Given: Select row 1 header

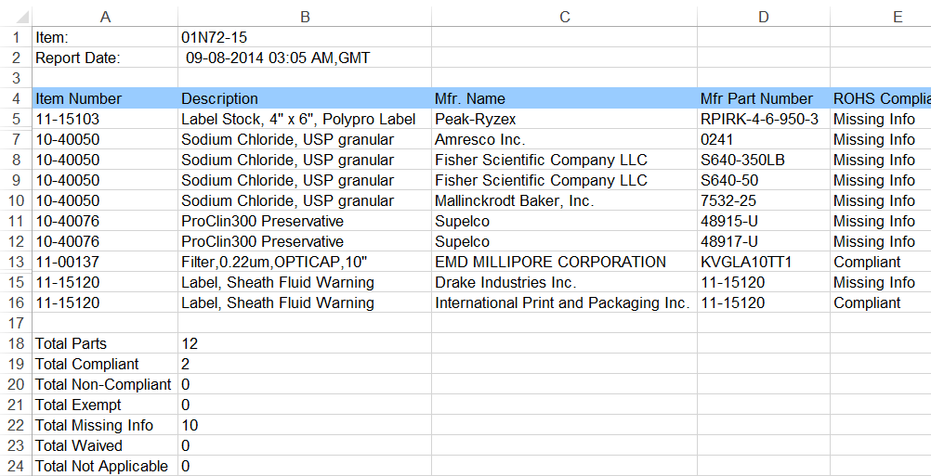Looking at the screenshot, I should tap(16, 37).
